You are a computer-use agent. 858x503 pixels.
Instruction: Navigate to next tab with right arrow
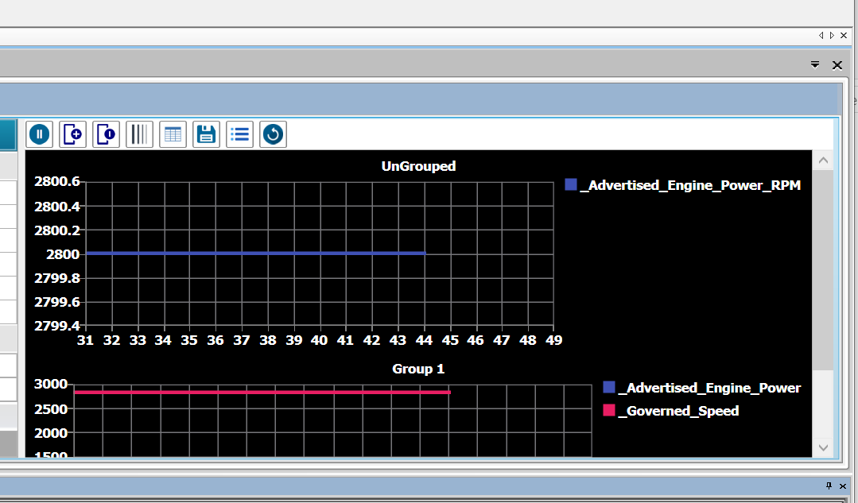click(832, 36)
